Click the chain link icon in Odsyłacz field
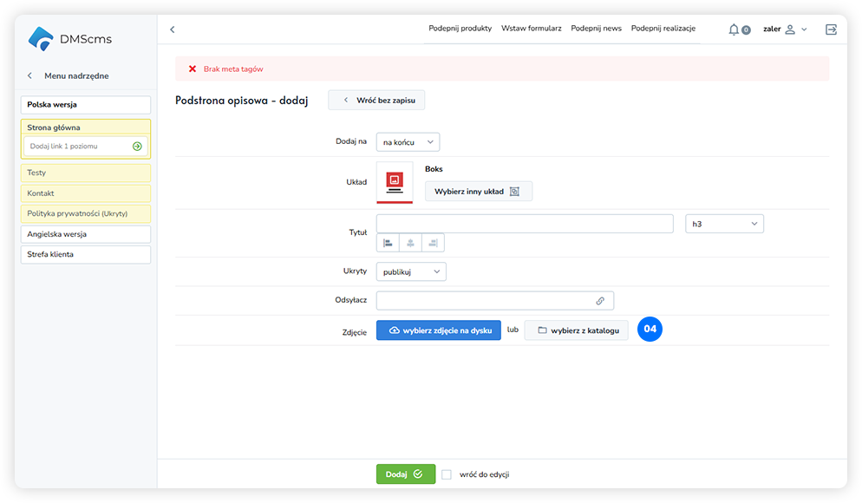862x503 pixels. click(x=600, y=301)
